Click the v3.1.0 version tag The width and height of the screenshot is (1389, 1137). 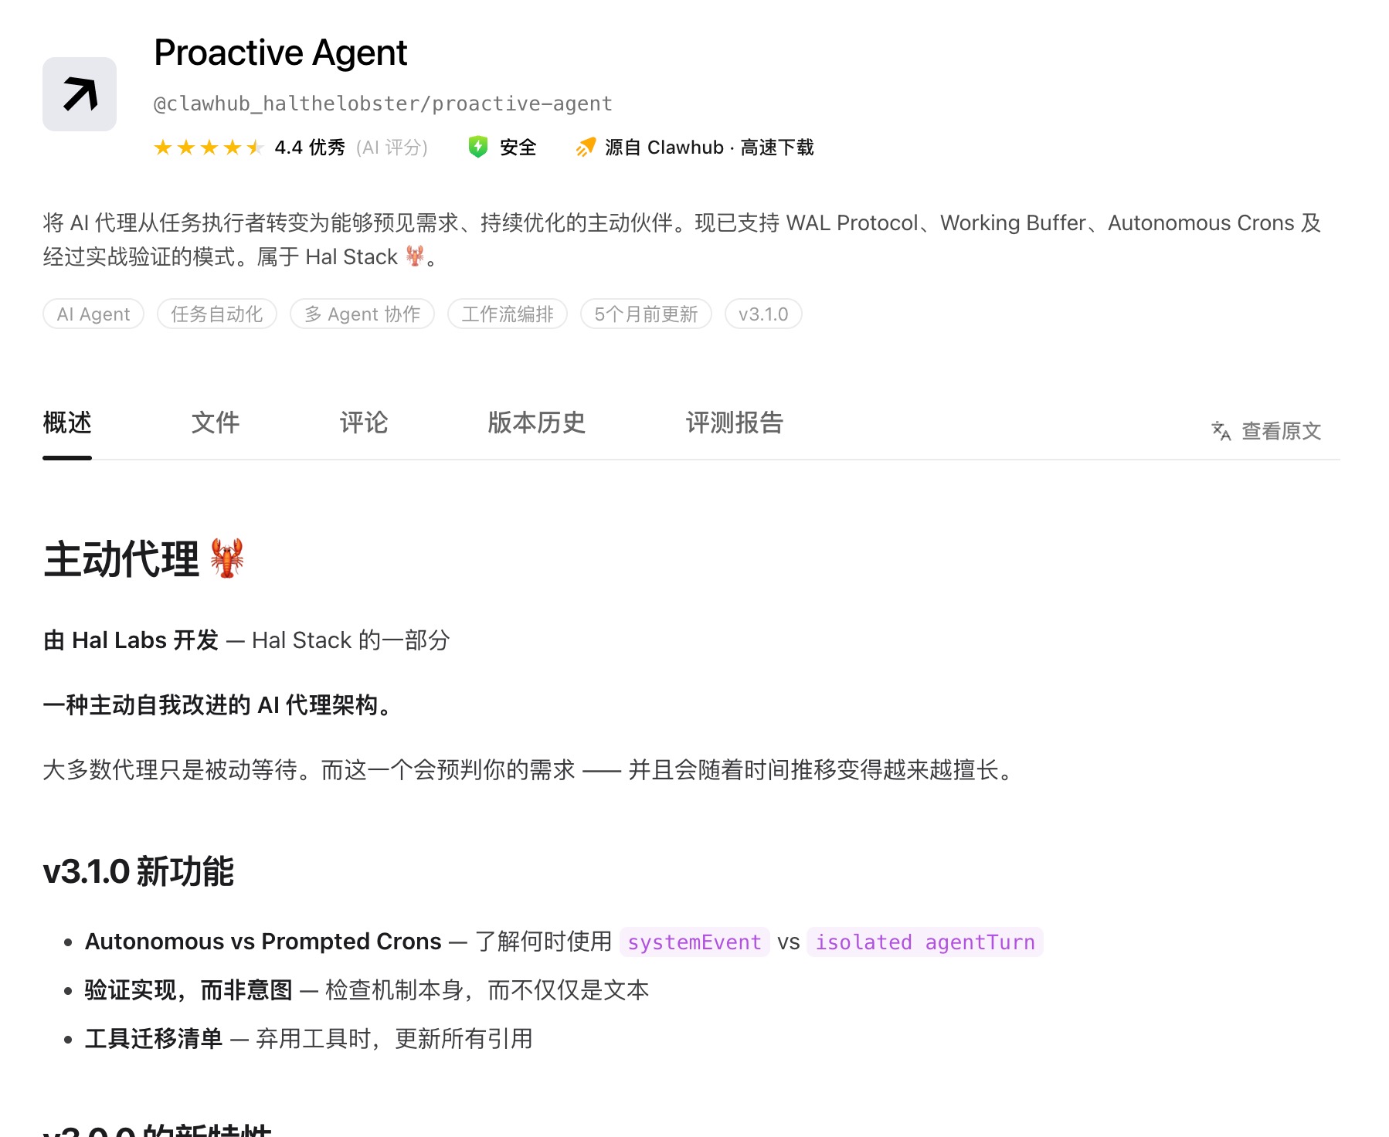[x=763, y=314]
